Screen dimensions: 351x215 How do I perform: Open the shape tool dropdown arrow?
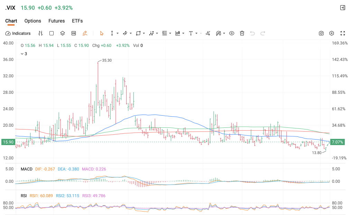point(144,33)
